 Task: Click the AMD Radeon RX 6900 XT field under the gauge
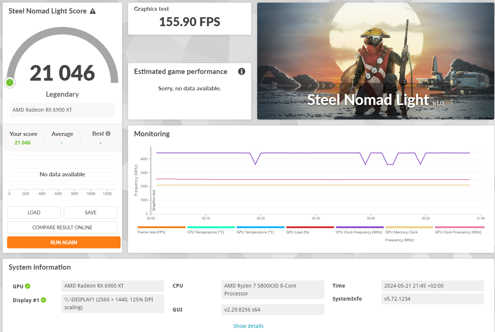[x=62, y=110]
